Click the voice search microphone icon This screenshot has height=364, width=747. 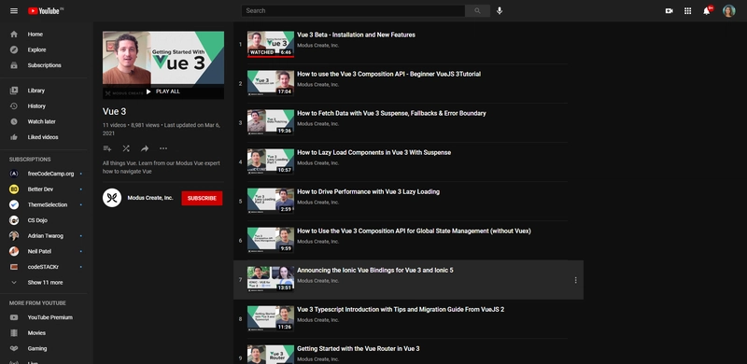(500, 10)
